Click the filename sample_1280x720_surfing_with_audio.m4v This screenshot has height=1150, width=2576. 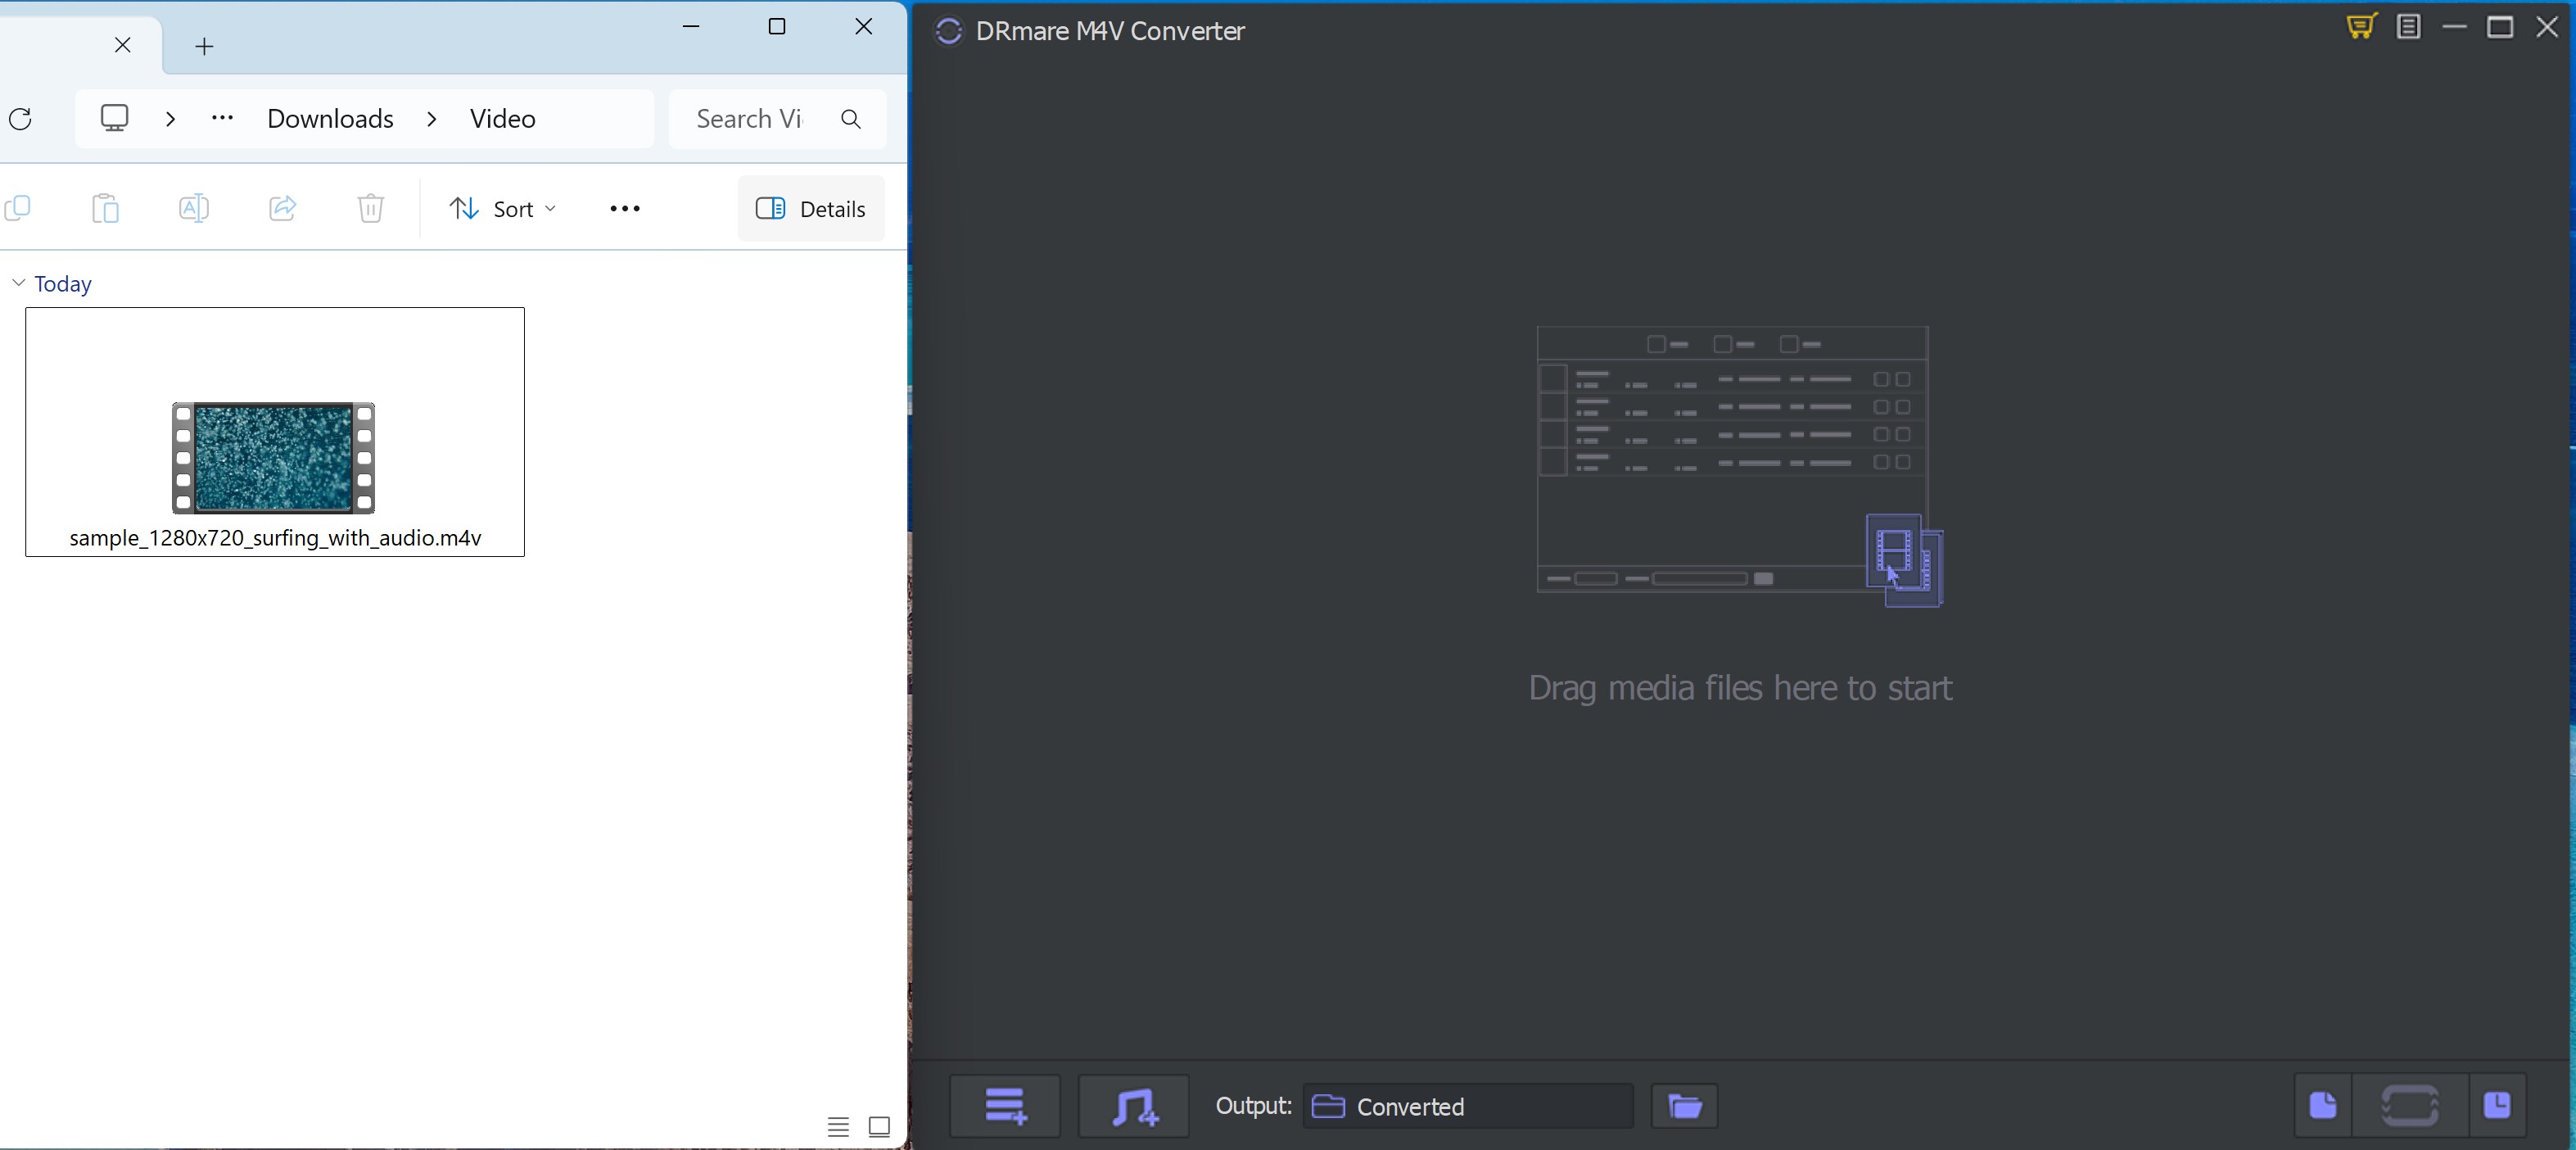275,538
